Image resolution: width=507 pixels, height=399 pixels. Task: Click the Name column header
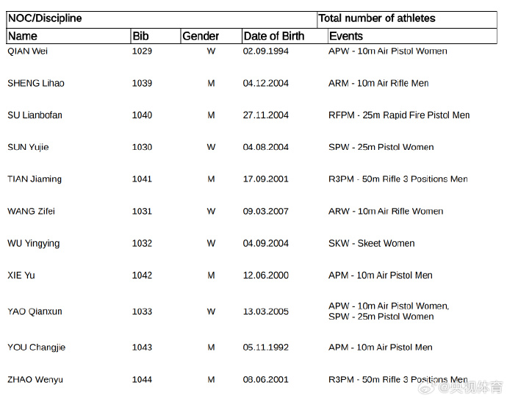coord(23,36)
